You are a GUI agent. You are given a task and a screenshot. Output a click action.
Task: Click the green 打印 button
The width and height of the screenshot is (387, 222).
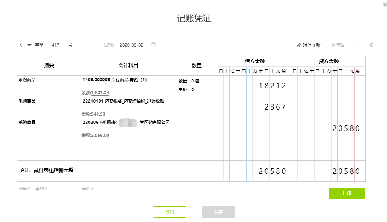346,193
